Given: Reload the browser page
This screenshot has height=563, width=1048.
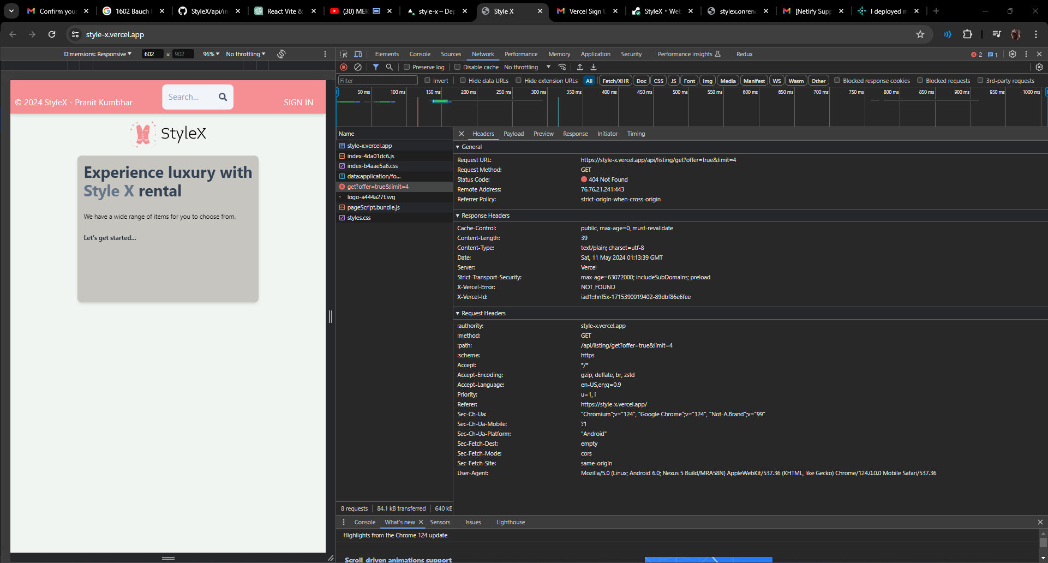Looking at the screenshot, I should coord(52,34).
